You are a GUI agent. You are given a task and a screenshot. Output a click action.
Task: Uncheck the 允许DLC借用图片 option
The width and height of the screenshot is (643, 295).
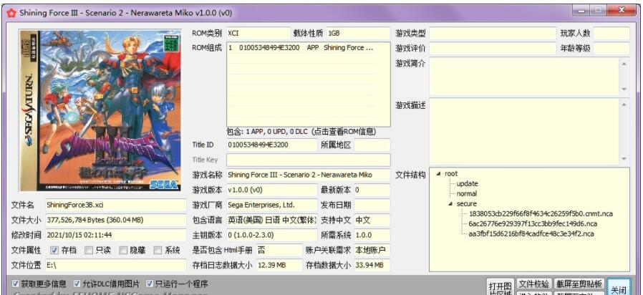pyautogui.click(x=77, y=284)
